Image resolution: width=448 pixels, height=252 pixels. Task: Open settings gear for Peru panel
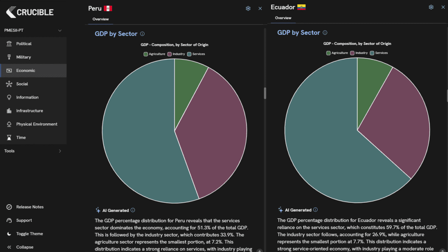pyautogui.click(x=248, y=8)
